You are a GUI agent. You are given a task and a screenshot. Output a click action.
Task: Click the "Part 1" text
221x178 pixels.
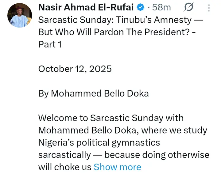click(50, 44)
